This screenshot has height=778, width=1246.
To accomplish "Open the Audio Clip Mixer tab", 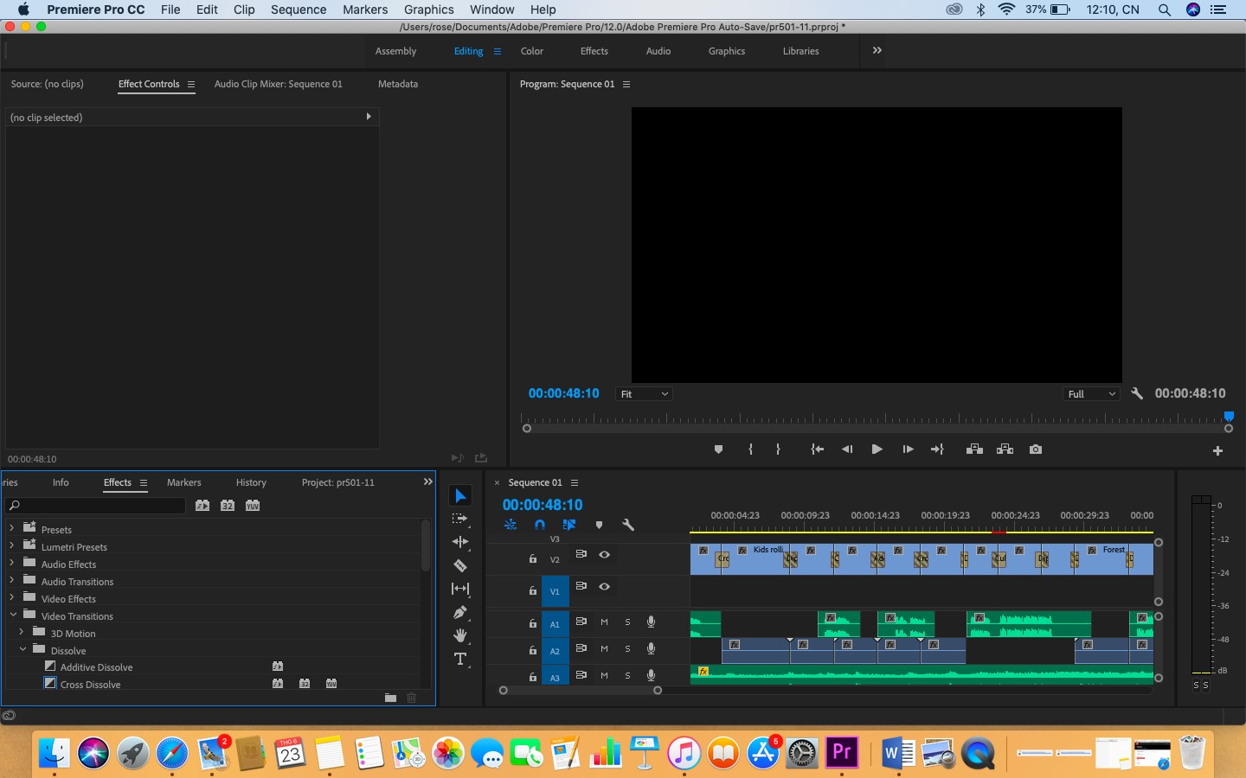I will click(x=279, y=84).
